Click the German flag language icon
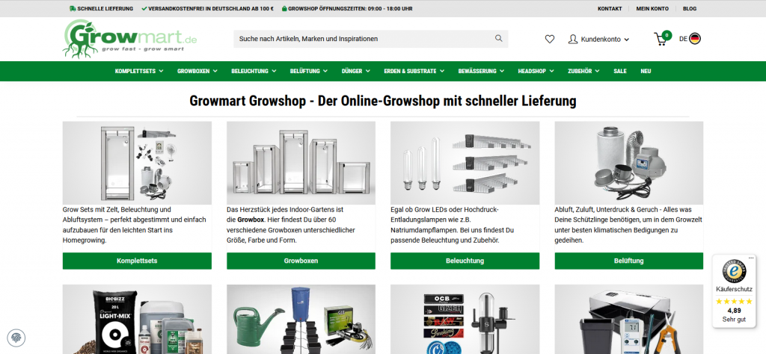The height and width of the screenshot is (354, 766). [695, 39]
